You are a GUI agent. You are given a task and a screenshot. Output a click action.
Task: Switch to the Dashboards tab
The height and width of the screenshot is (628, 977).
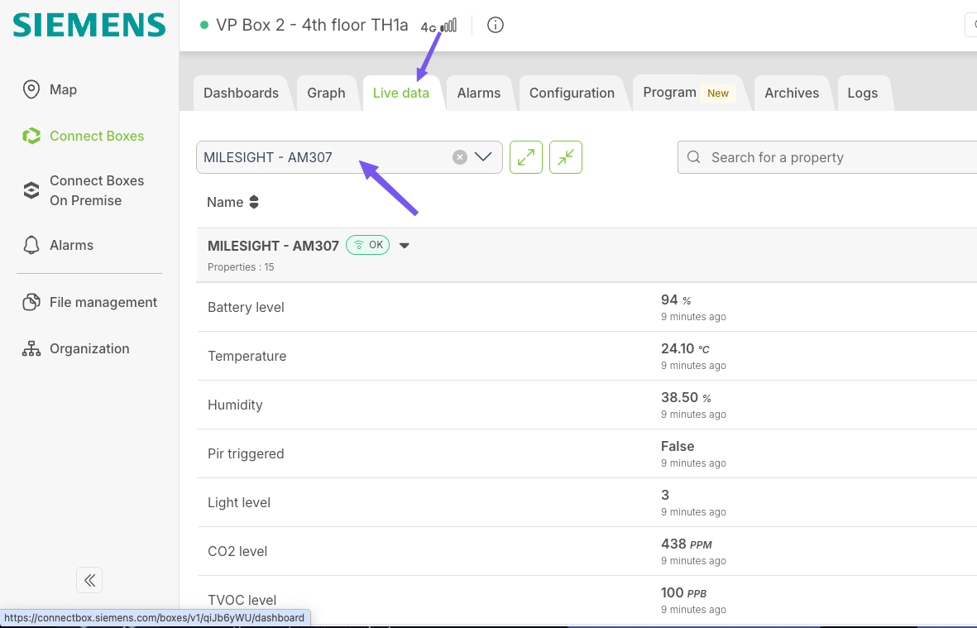241,93
